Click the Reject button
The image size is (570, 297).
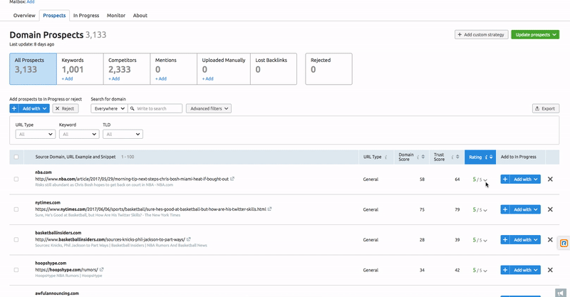66,108
